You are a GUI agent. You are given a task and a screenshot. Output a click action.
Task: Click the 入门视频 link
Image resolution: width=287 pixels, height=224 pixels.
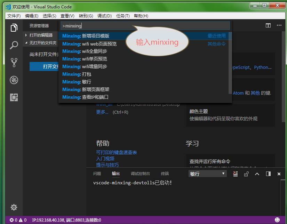click(x=106, y=159)
